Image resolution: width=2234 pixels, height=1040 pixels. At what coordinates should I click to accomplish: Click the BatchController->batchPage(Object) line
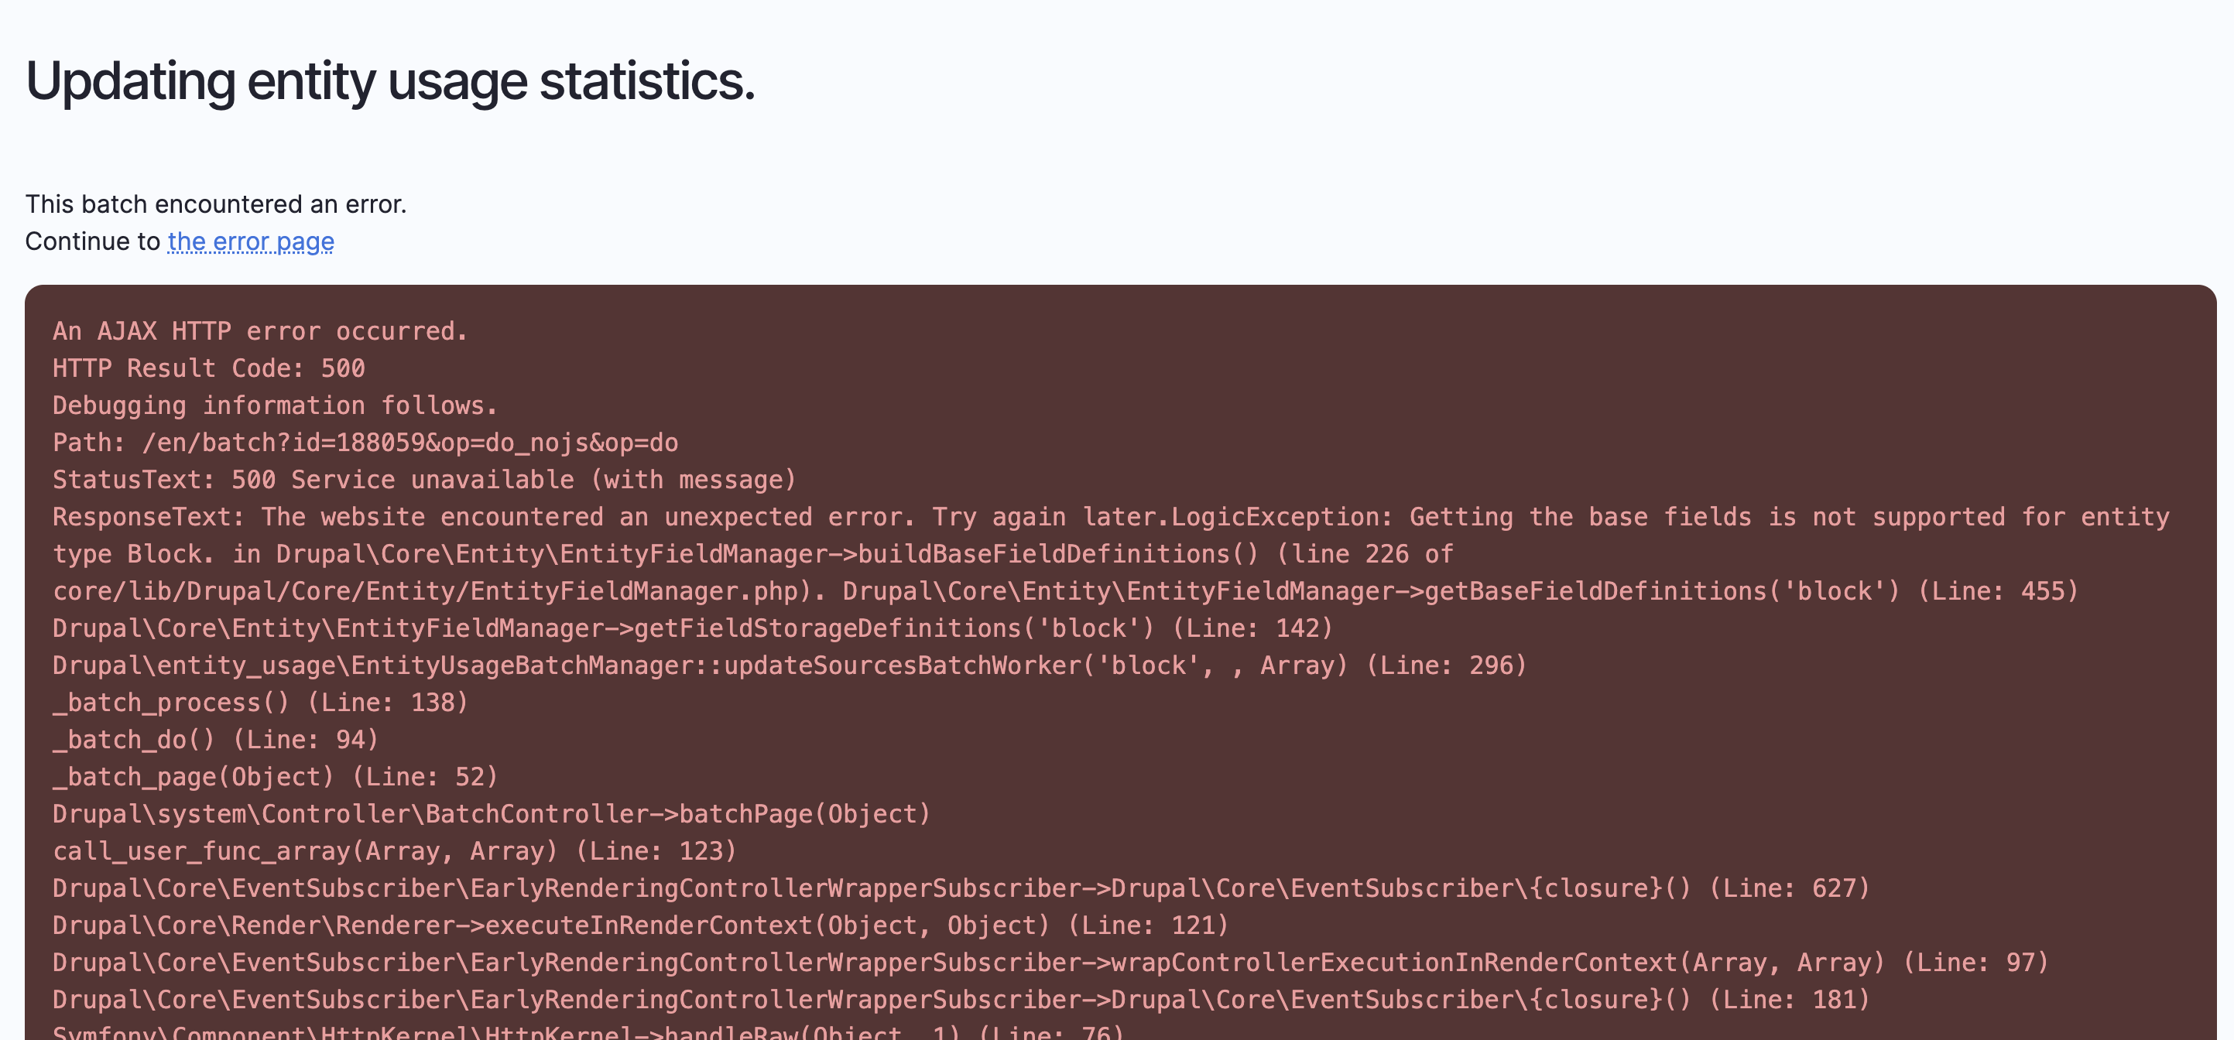coord(491,815)
